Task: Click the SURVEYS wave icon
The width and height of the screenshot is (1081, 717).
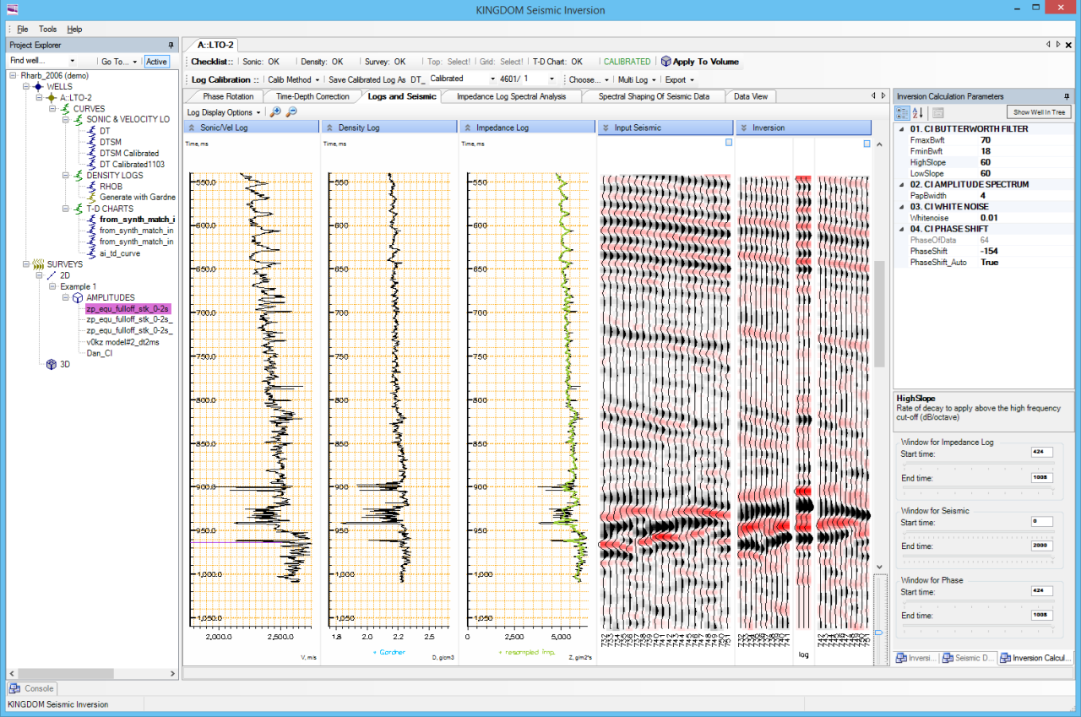Action: click(x=37, y=264)
